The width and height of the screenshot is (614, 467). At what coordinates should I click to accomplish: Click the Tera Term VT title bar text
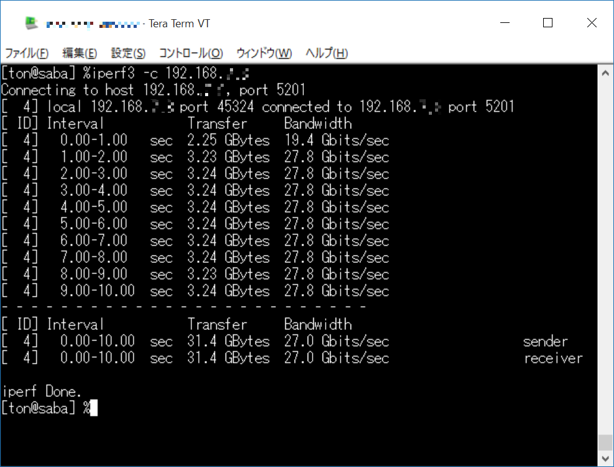pos(179,24)
